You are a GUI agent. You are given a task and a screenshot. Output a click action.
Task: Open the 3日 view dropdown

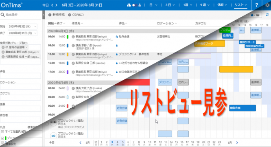(x=170, y=5)
